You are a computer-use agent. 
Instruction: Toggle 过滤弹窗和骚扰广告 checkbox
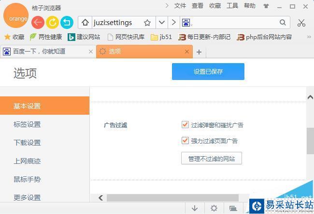point(185,125)
